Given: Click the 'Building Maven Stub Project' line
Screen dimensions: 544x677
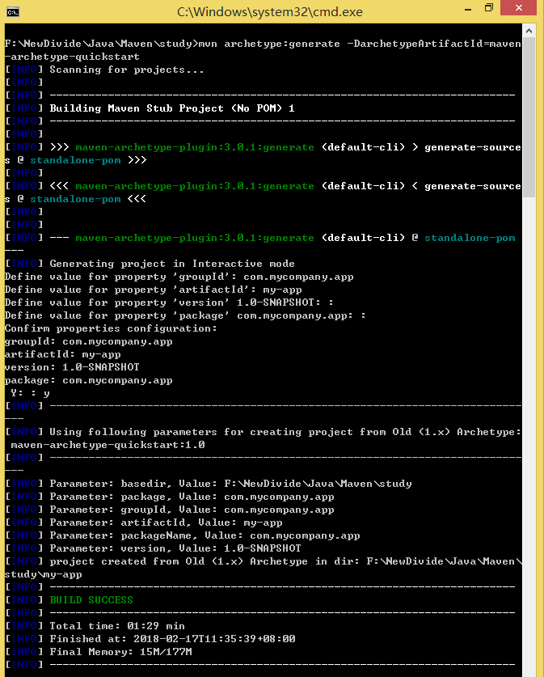Looking at the screenshot, I should (x=171, y=108).
